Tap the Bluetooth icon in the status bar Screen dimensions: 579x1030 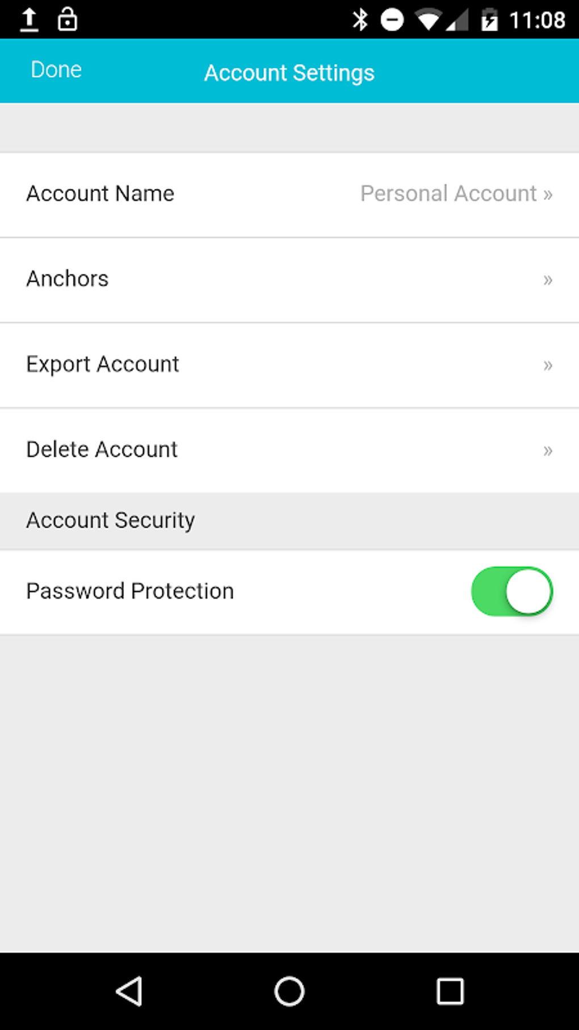359,19
